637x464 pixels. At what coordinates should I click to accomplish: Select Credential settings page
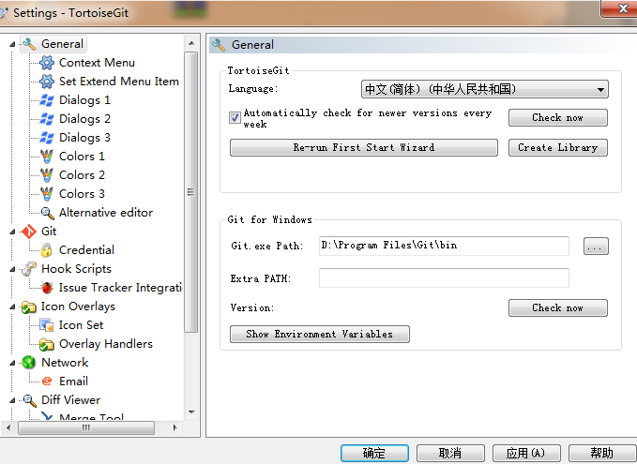coord(86,250)
